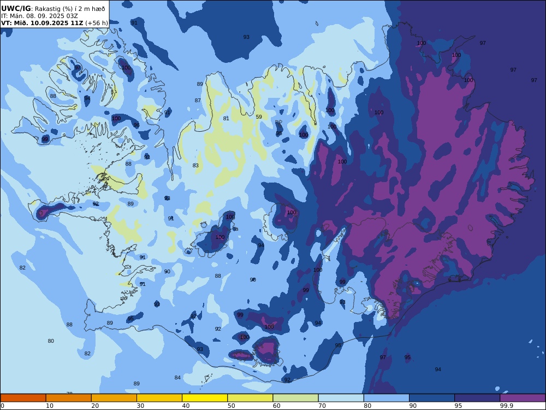Click the dark indigo 95–99.9 legend swatch
This screenshot has height=410, width=546.
[x=477, y=398]
